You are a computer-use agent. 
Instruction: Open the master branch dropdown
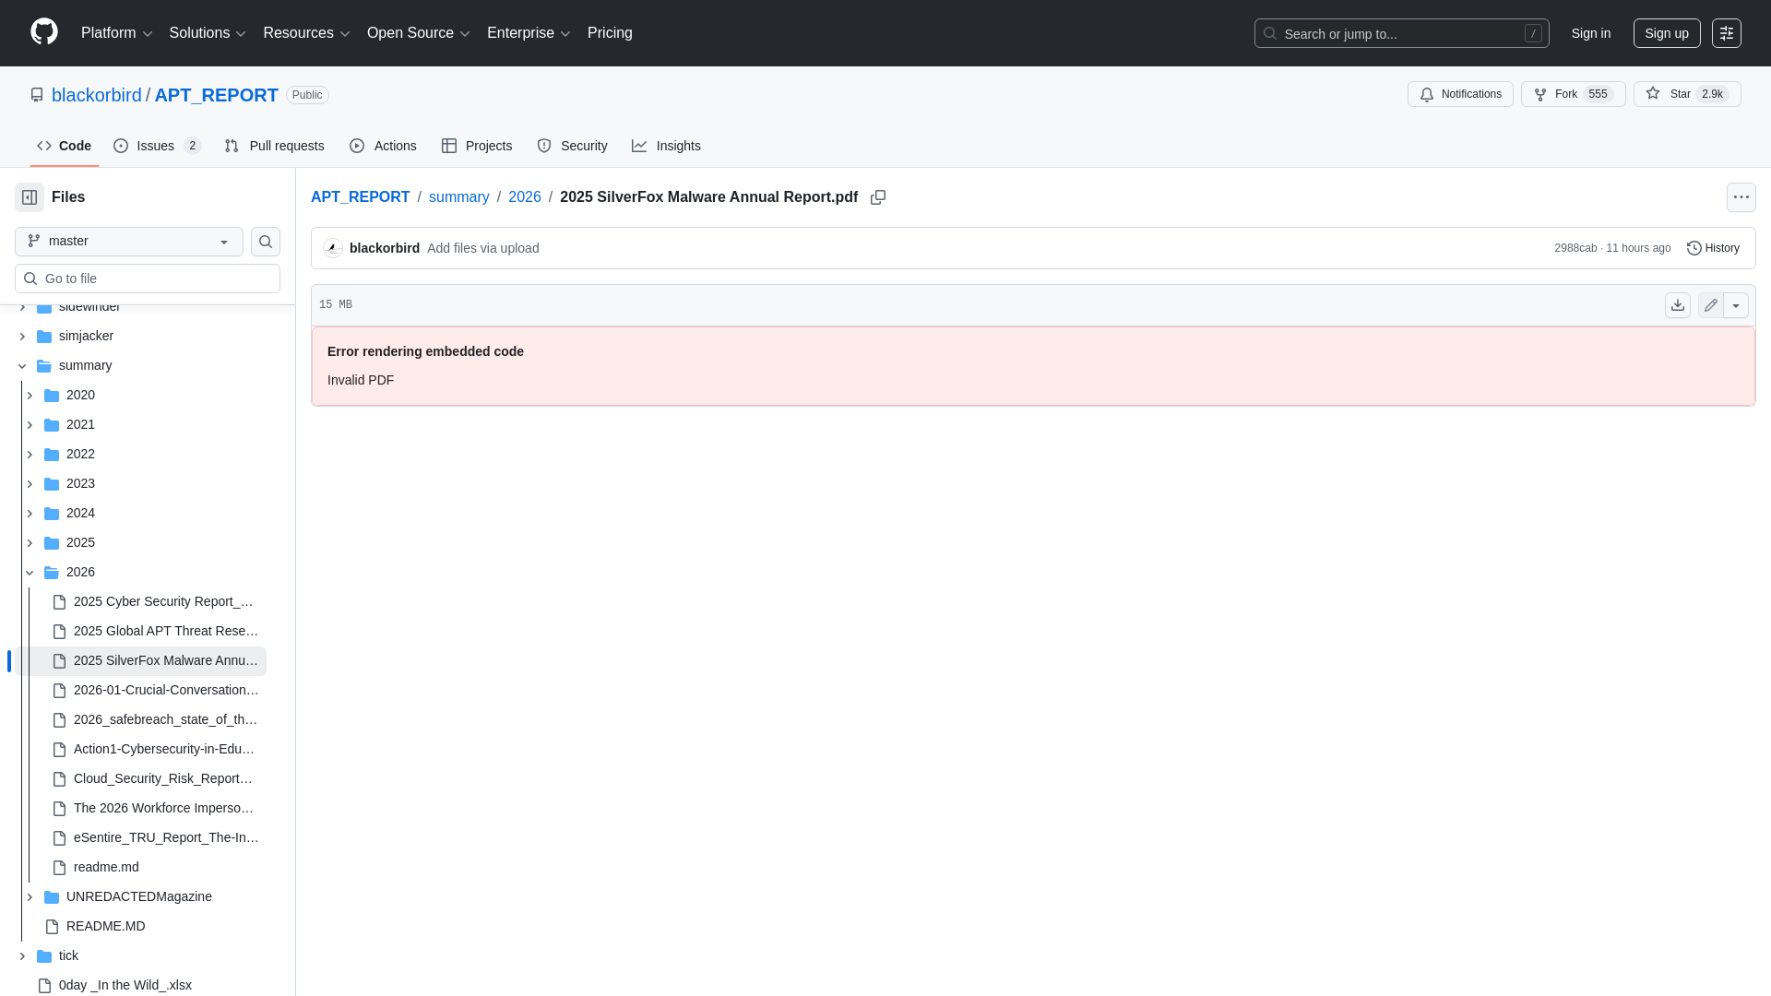coord(127,242)
